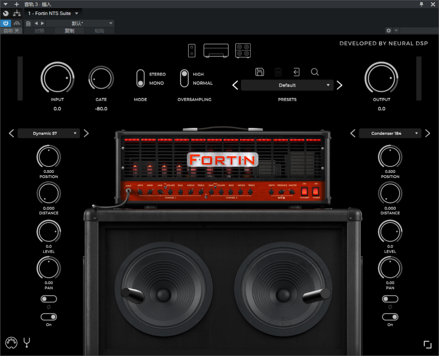Add a new insert with the plus icon
The height and width of the screenshot is (356, 439).
[x=17, y=4]
